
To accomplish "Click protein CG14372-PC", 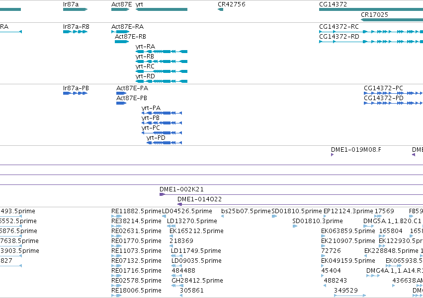I will [x=393, y=93].
